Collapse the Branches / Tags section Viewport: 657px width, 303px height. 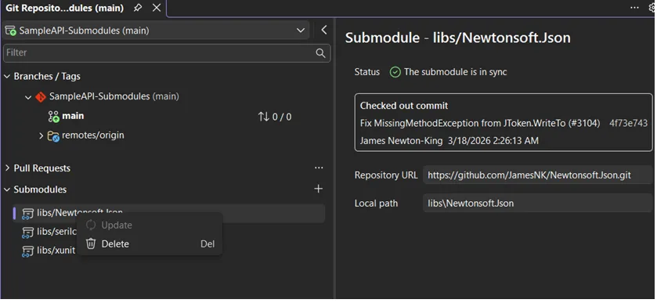tap(7, 76)
